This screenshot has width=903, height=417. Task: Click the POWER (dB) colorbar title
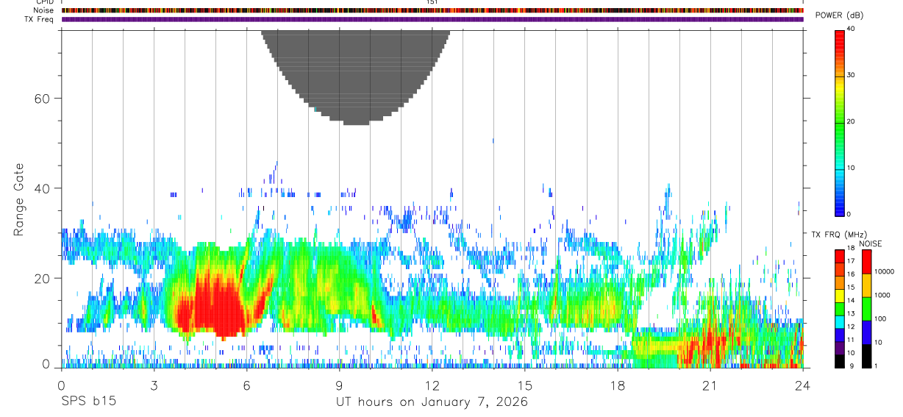[x=840, y=15]
